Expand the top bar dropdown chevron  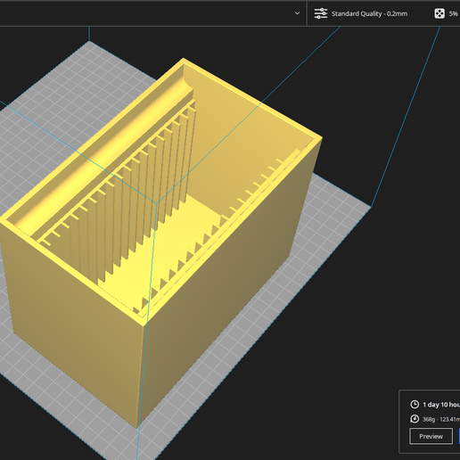pyautogui.click(x=297, y=13)
